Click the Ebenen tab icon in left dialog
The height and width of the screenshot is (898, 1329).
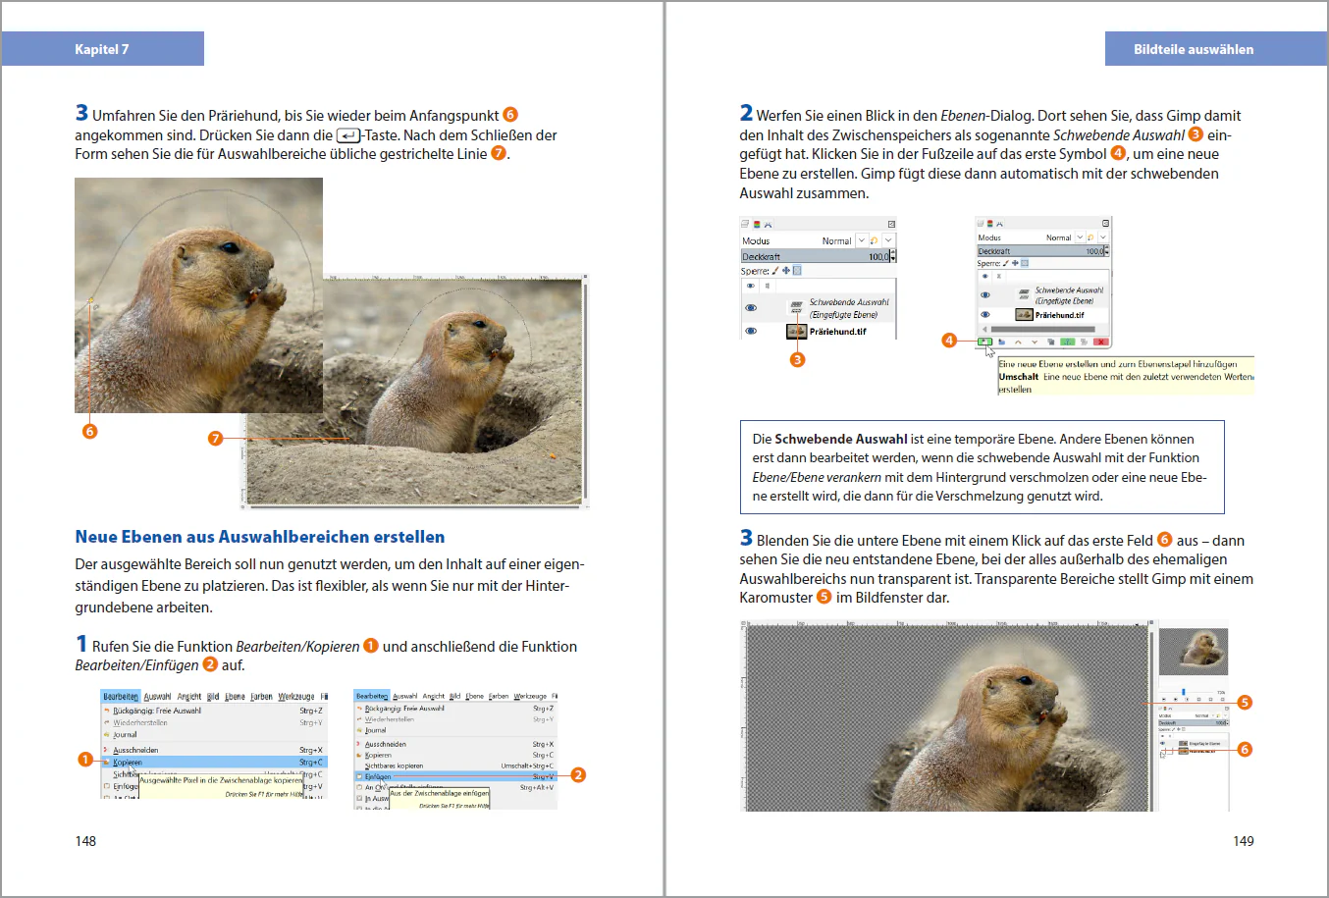click(745, 224)
